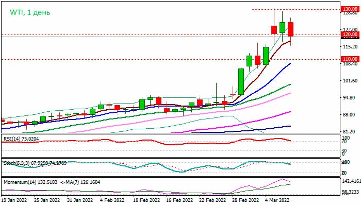This screenshot has width=361, height=206.
Task: Click the pink Momentum line peak
Action: click(x=282, y=180)
